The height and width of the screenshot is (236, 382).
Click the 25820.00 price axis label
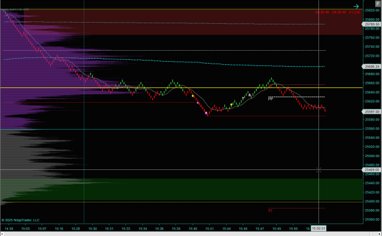(x=372, y=10)
